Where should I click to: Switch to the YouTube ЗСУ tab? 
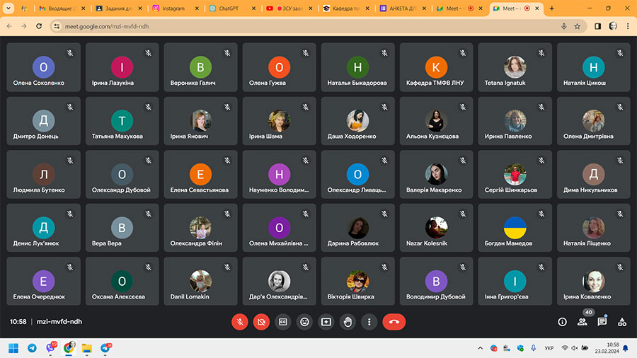pyautogui.click(x=289, y=8)
